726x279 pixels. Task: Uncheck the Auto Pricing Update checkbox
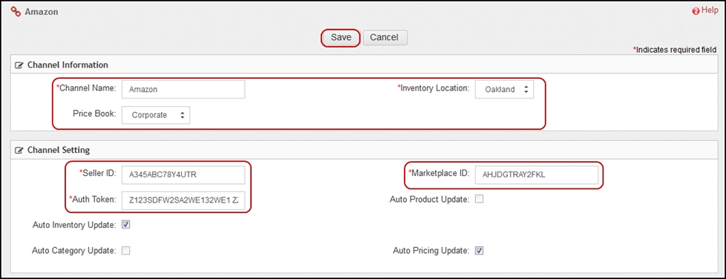click(x=480, y=251)
